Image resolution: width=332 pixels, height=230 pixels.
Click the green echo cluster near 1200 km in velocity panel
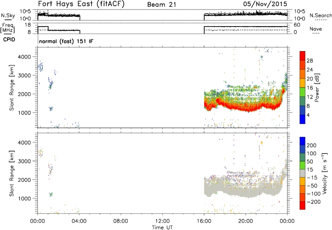(51, 194)
